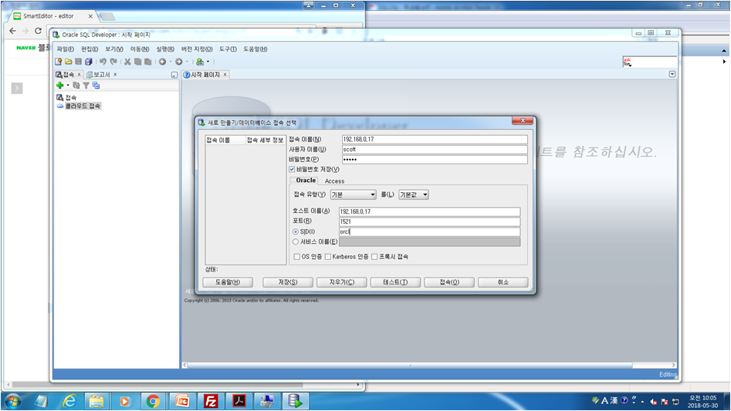731x411 pixels.
Task: Open the 편집 menu
Action: pos(90,49)
